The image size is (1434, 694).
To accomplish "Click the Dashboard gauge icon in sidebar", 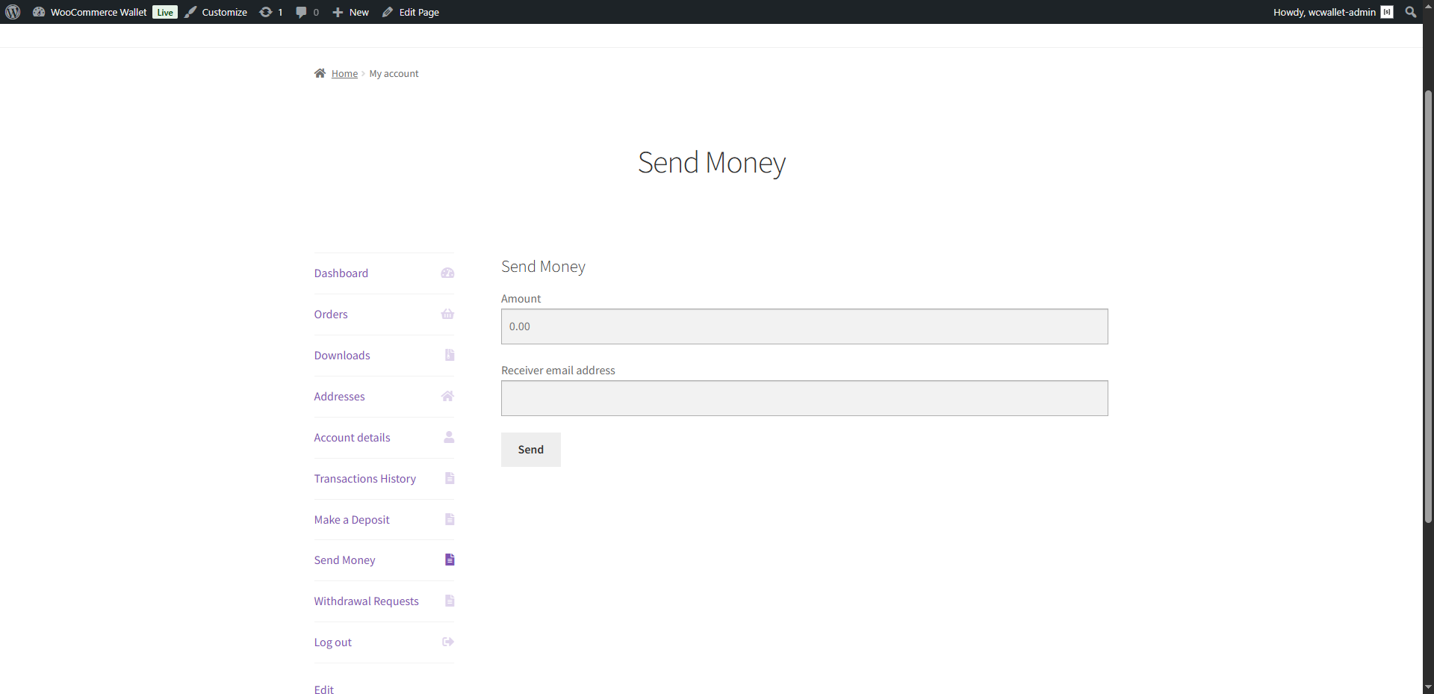I will (x=447, y=273).
